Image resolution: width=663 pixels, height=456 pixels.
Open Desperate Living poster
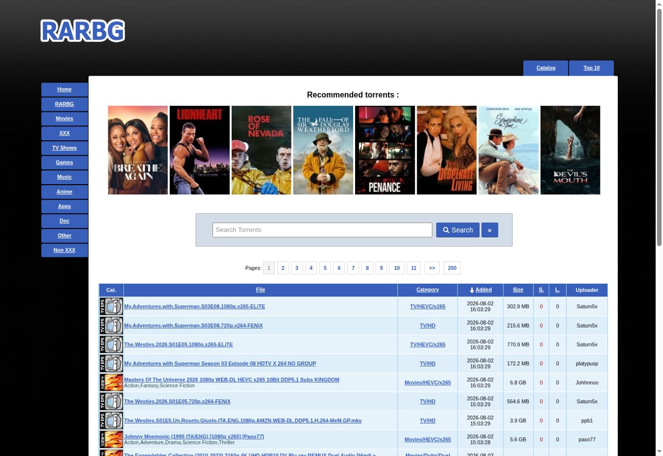point(447,150)
